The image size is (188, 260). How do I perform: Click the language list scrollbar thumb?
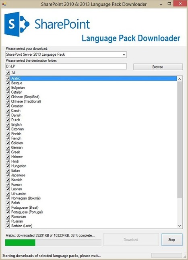[180, 140]
